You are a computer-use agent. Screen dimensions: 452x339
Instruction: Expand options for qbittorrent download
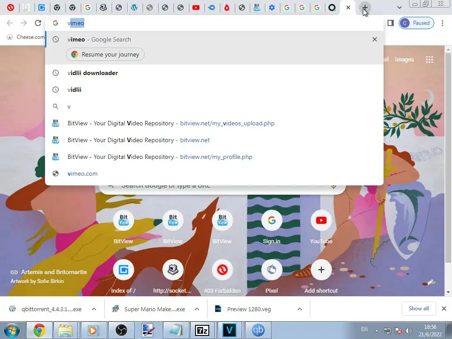(94, 309)
